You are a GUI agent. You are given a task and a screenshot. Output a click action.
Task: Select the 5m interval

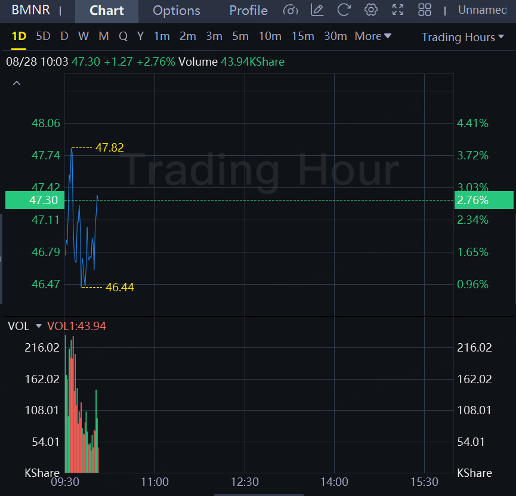240,36
